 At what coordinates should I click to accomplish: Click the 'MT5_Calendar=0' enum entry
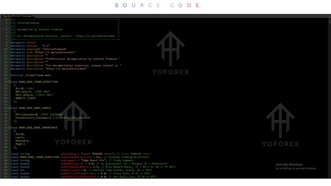click(x=27, y=114)
